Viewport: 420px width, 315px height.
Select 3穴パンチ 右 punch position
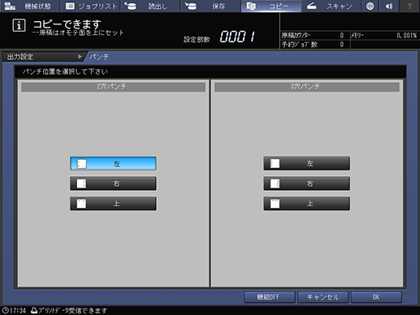pyautogui.click(x=306, y=183)
